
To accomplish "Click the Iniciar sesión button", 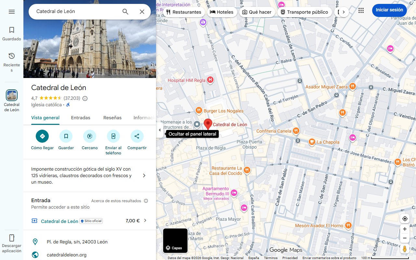I will tap(389, 10).
